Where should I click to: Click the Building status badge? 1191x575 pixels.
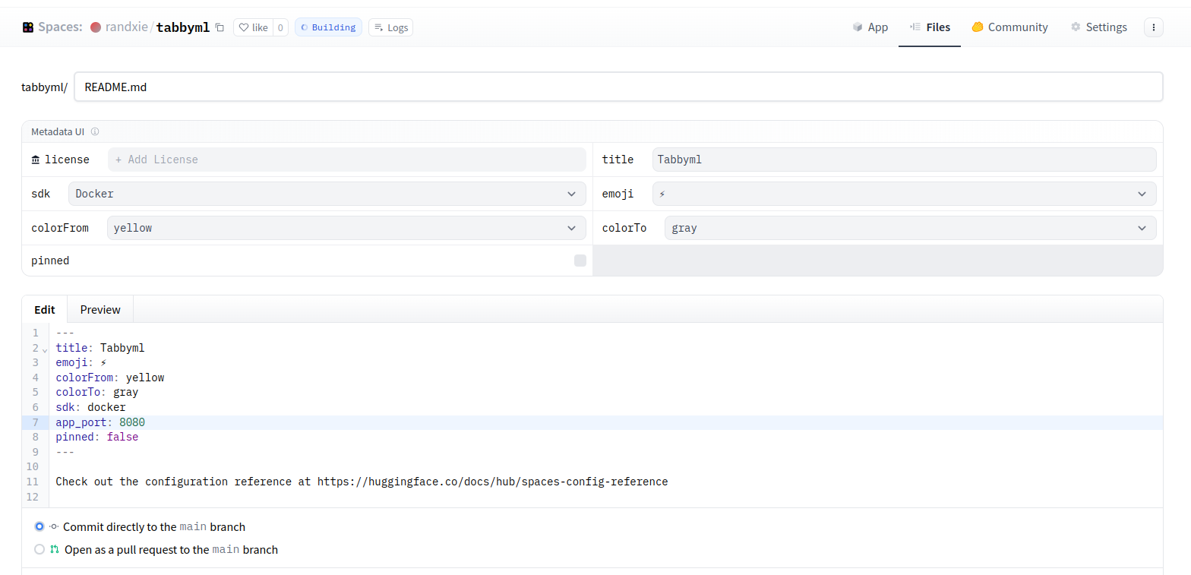tap(328, 27)
